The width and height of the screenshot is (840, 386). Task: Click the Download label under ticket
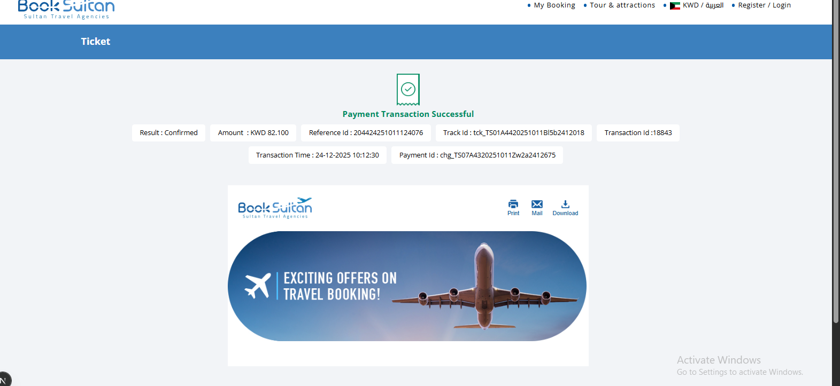(x=565, y=213)
